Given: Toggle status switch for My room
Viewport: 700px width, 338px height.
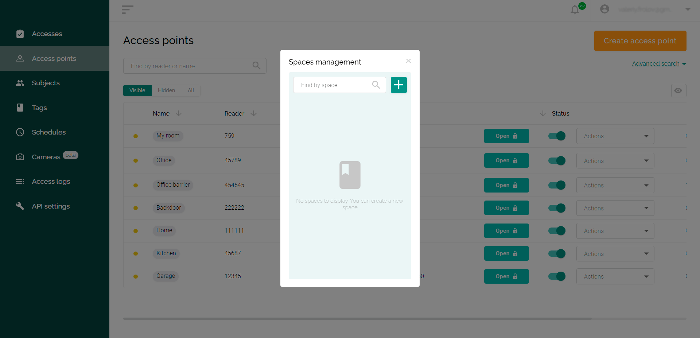Looking at the screenshot, I should click(x=557, y=136).
